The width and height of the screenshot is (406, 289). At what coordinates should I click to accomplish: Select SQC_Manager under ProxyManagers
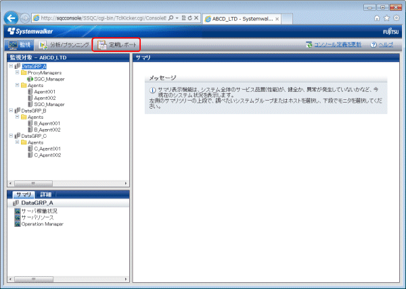pyautogui.click(x=49, y=79)
